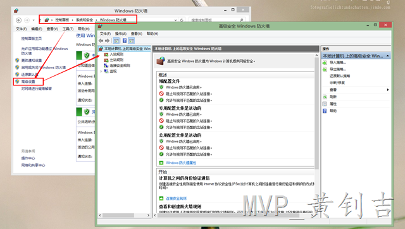Select 连接安全规则 in the console tree
Viewport: 405px width, 229px height.
tap(120, 66)
